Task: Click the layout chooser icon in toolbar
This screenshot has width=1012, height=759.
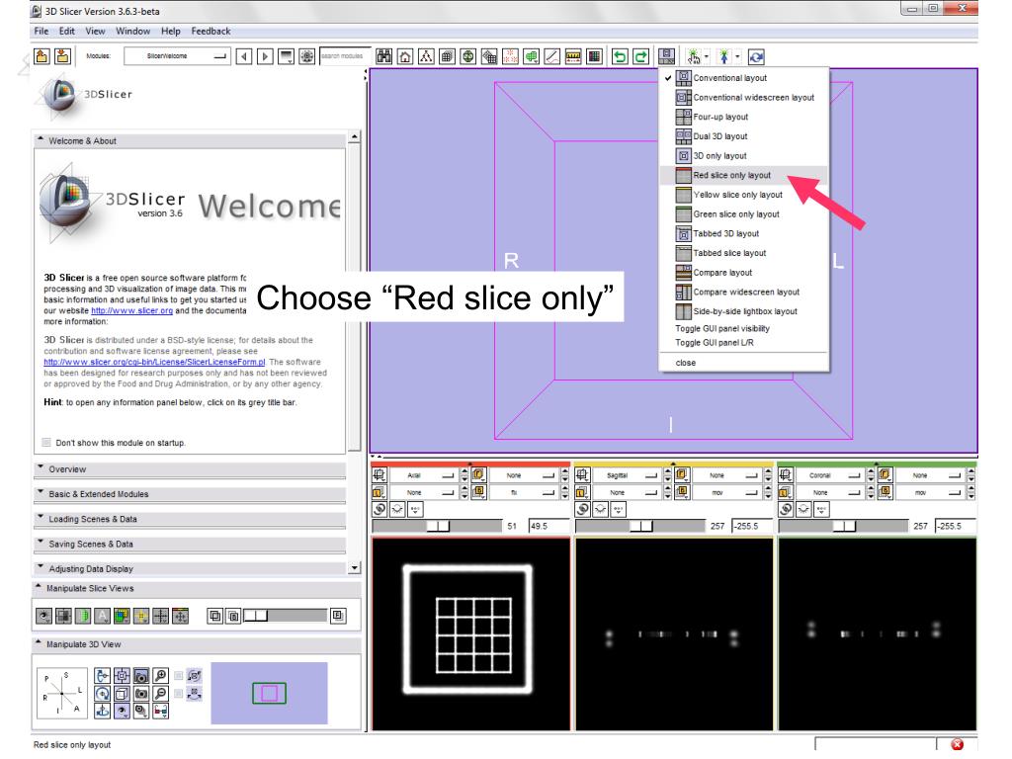Action: pyautogui.click(x=667, y=56)
